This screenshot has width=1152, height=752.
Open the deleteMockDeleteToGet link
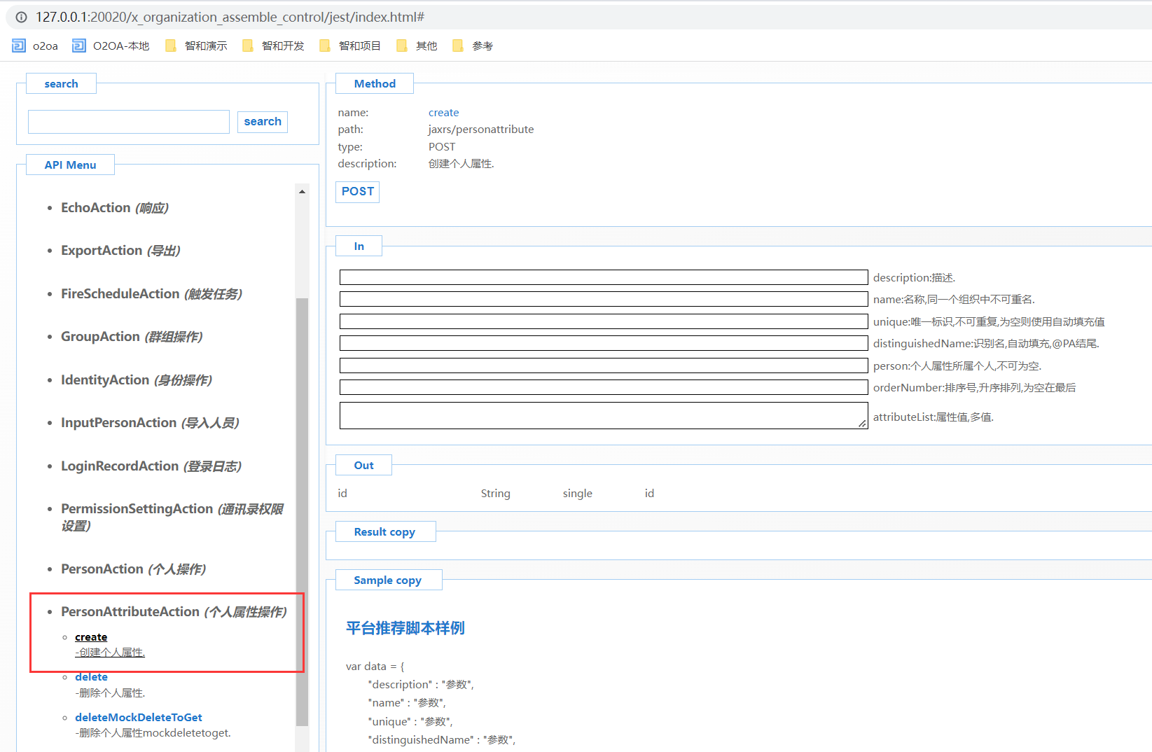139,718
